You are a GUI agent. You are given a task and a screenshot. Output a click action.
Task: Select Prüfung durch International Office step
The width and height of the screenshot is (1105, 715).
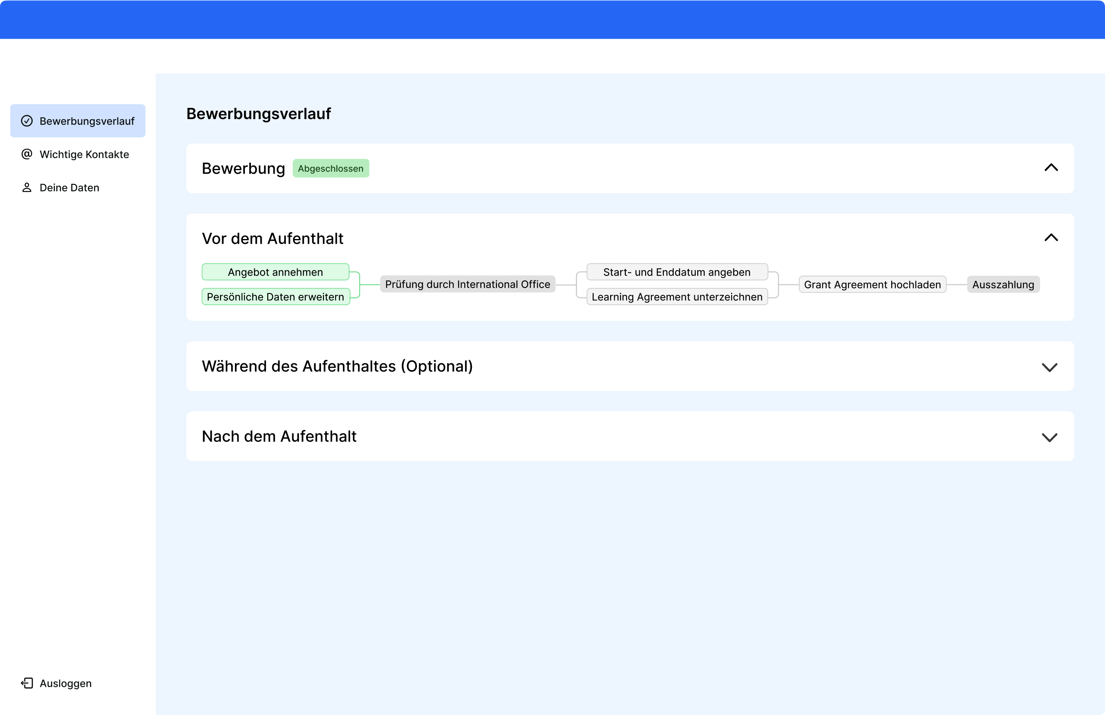[467, 284]
